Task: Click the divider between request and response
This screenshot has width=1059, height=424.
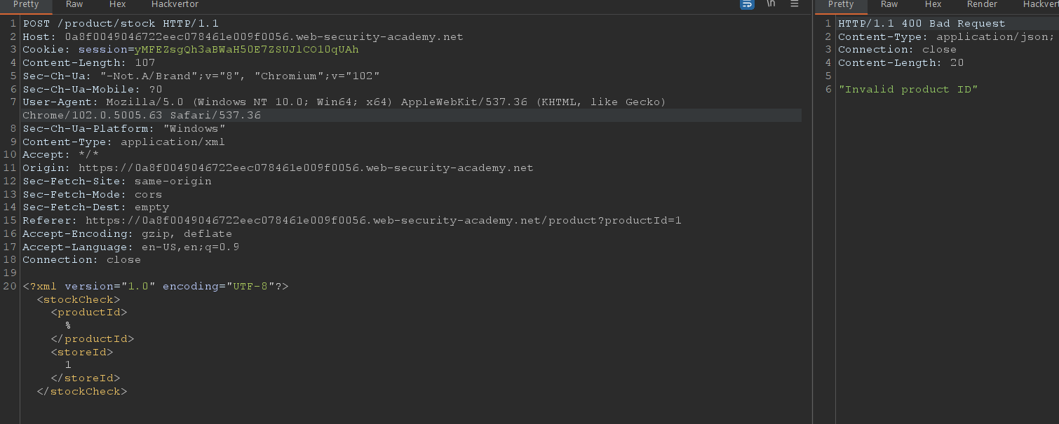Action: coord(812,210)
